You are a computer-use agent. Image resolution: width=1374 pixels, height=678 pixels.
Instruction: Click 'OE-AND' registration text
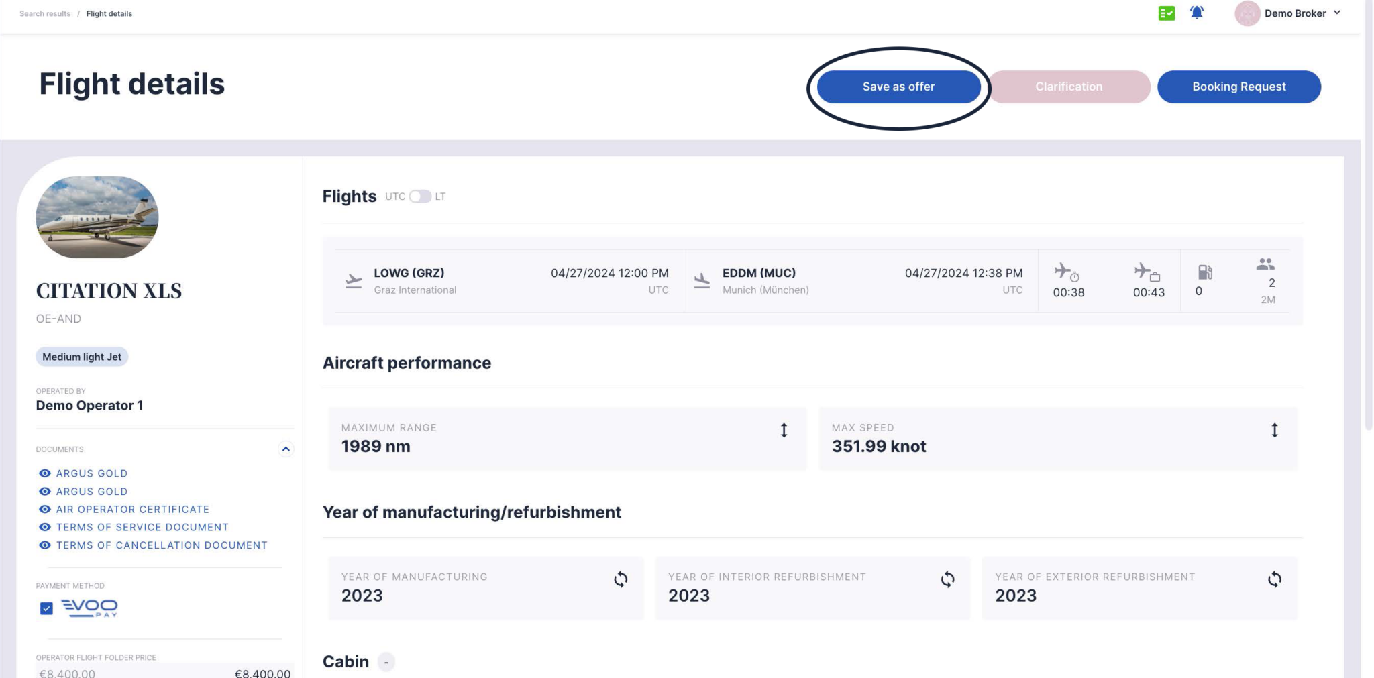(x=58, y=319)
